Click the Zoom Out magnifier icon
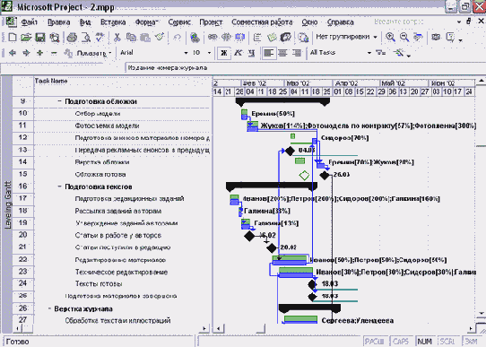 point(404,37)
